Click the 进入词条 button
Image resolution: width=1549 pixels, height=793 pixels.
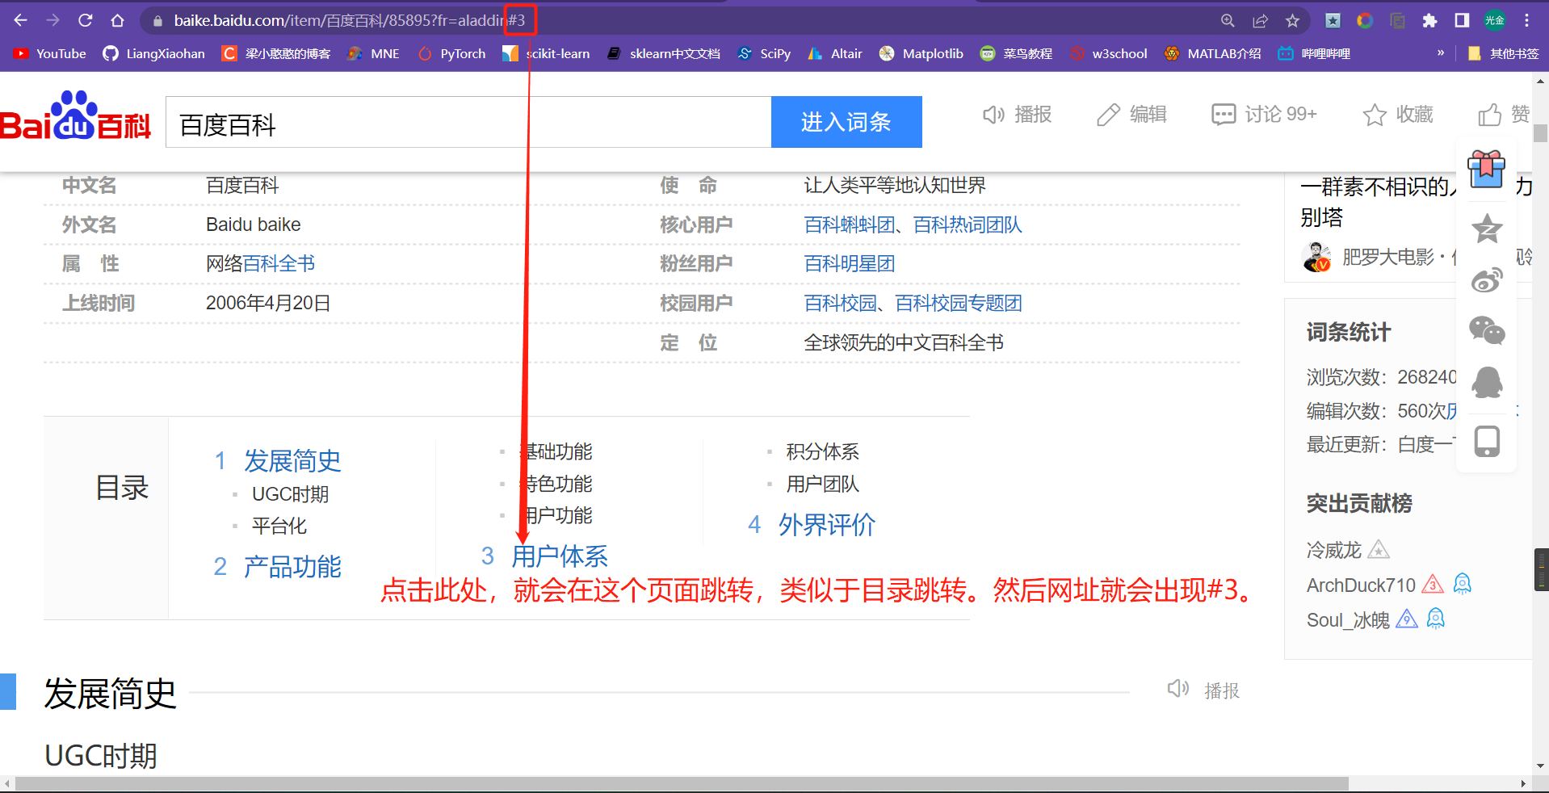click(846, 122)
